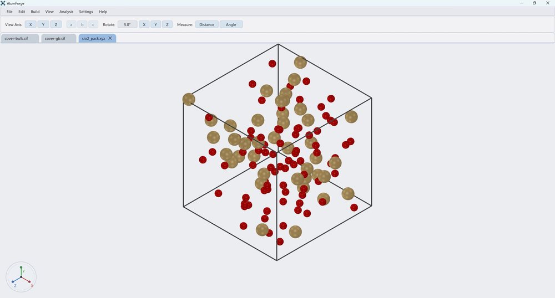Select the silicon atom at the cell corner left

point(189,99)
